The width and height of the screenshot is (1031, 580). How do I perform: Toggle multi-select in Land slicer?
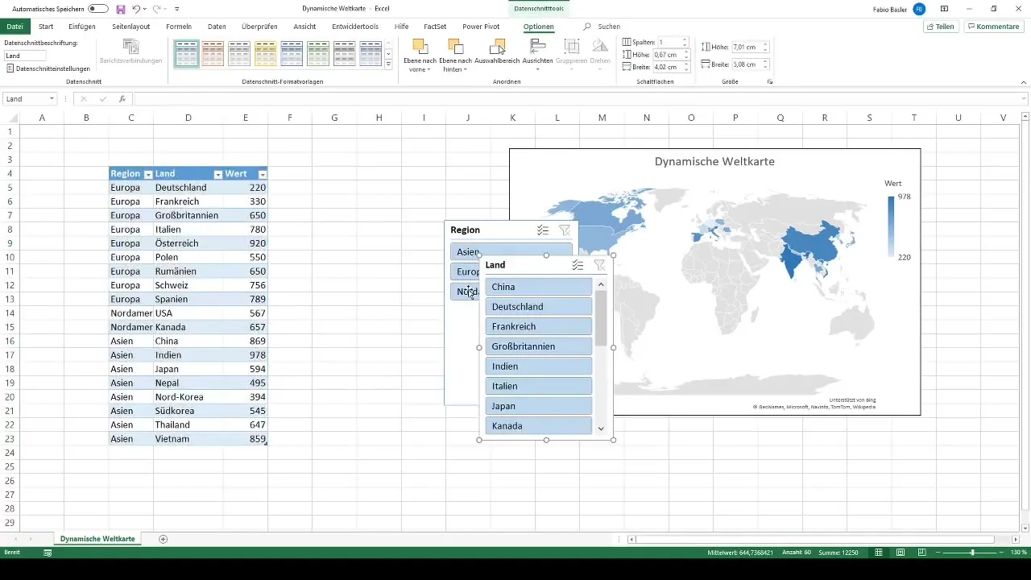click(x=578, y=265)
